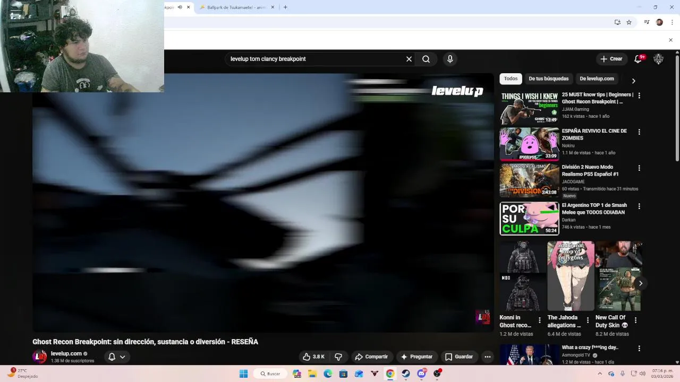Select the Todos filter chip
The width and height of the screenshot is (680, 382).
point(511,79)
